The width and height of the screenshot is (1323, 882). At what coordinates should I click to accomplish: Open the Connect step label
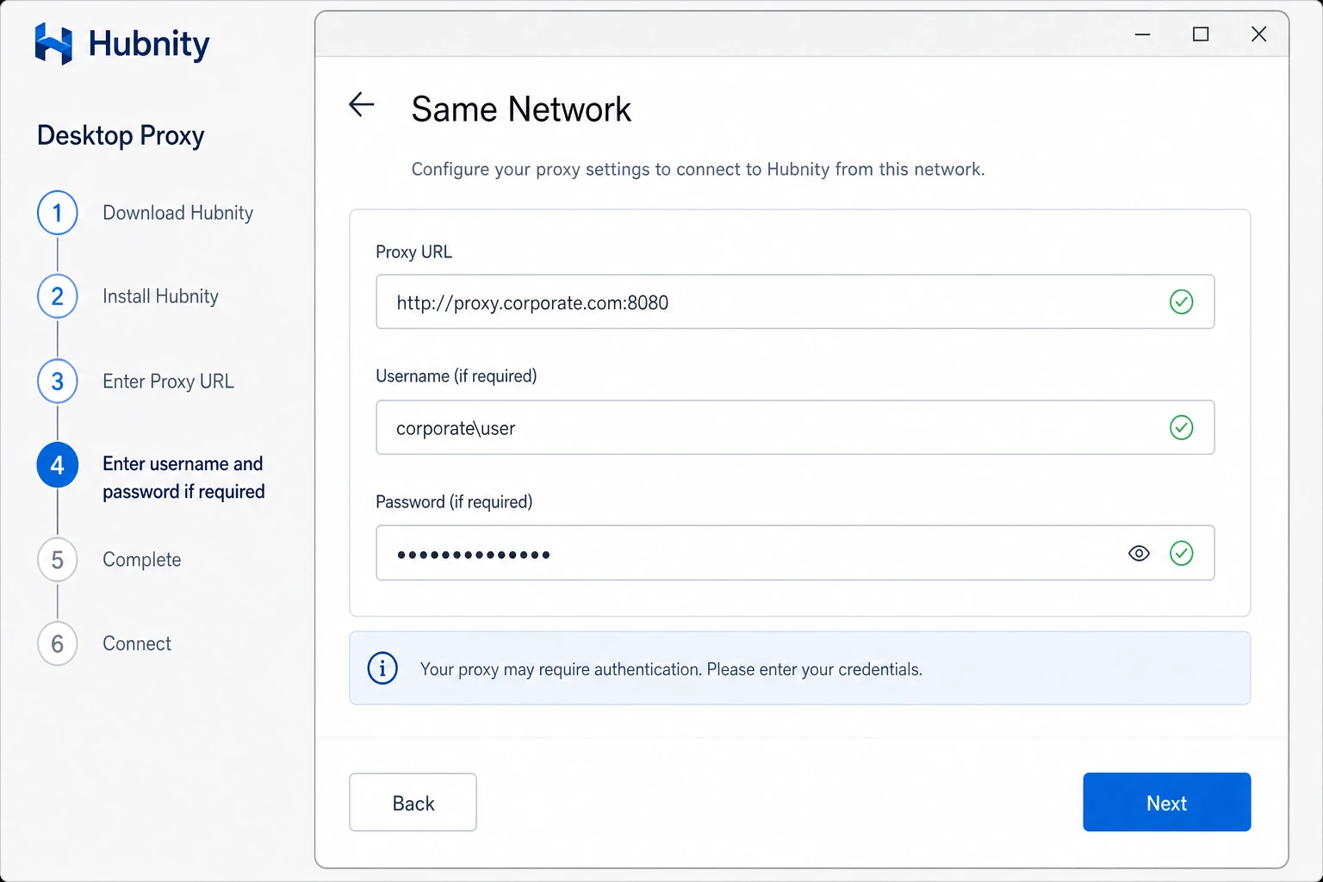pos(136,643)
